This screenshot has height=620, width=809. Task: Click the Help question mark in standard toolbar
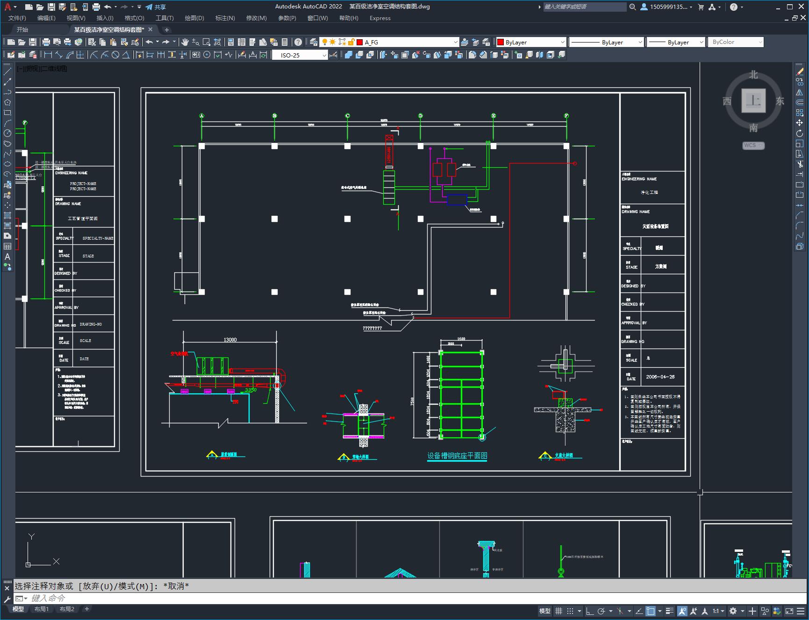(x=298, y=42)
